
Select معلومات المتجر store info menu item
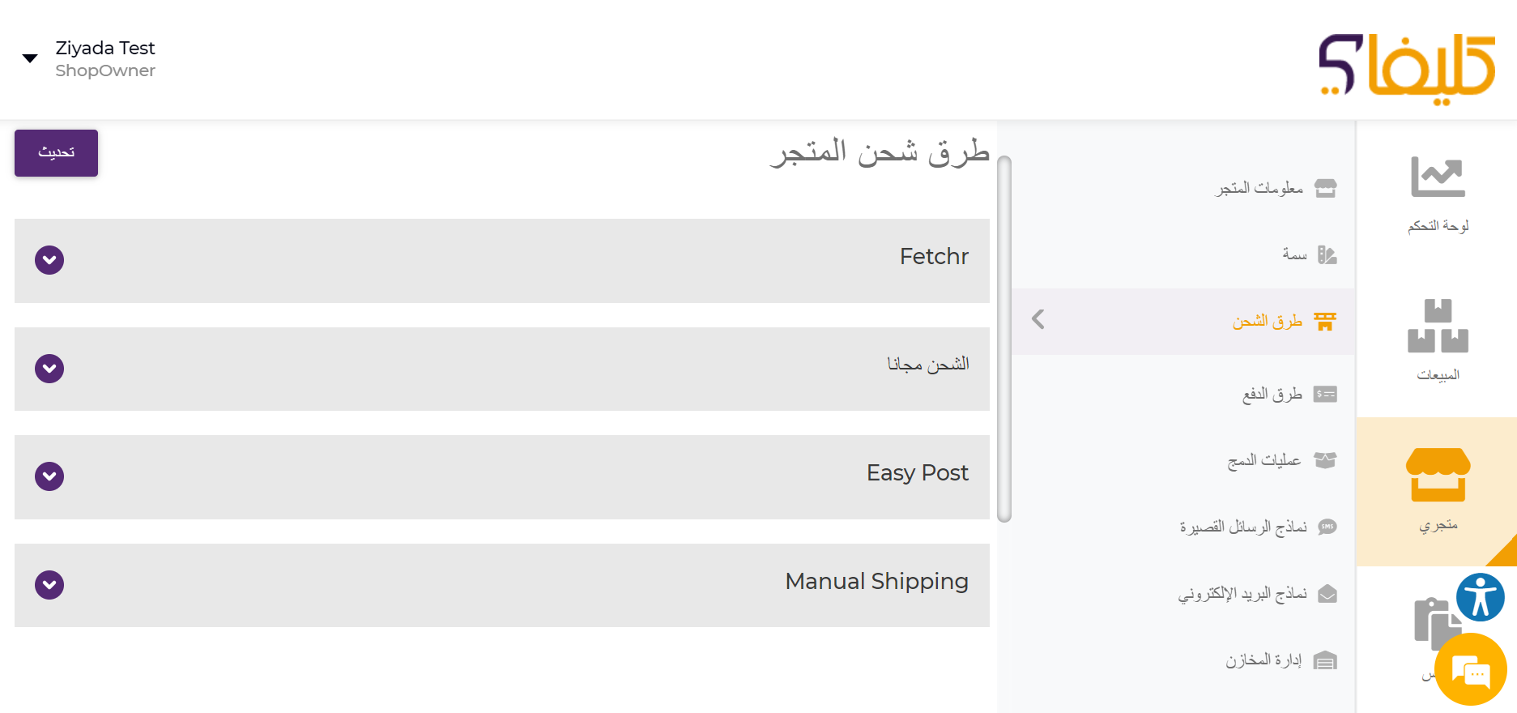click(x=1259, y=188)
